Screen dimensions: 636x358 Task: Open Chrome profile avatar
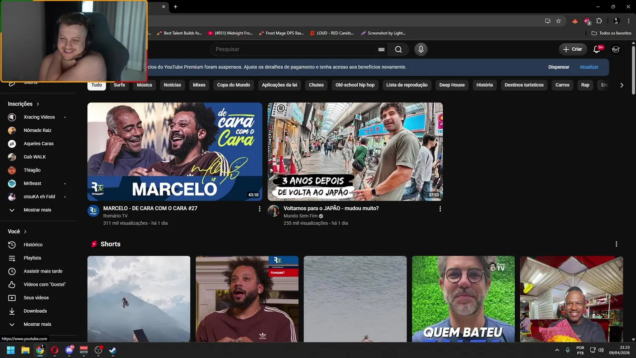tap(616, 21)
